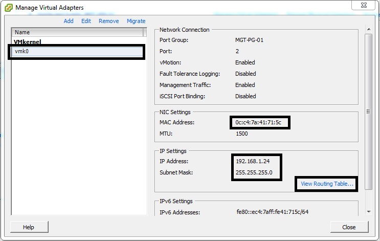Screen dimensions: 380x241
Task: Select the VMkernel group in the list
Action: 27,42
